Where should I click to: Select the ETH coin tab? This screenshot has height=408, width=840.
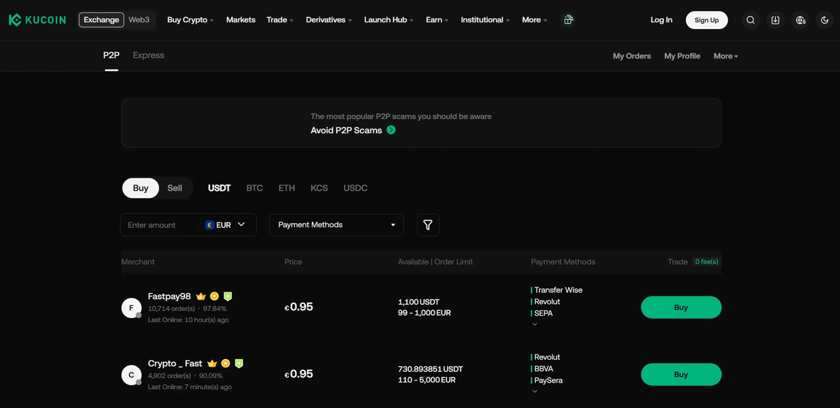286,188
